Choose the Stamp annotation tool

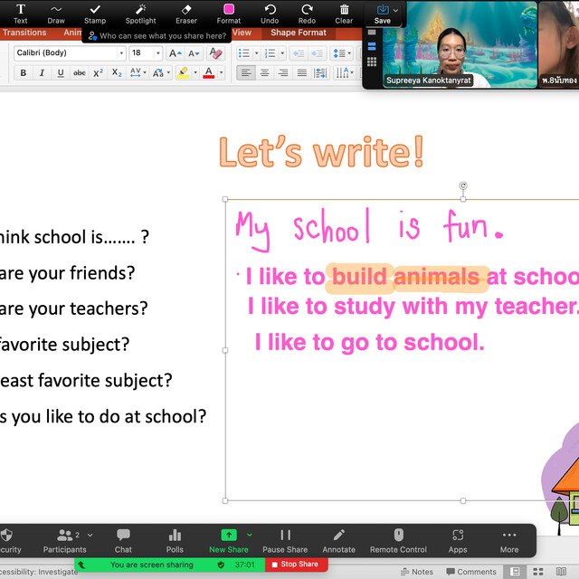point(94,13)
